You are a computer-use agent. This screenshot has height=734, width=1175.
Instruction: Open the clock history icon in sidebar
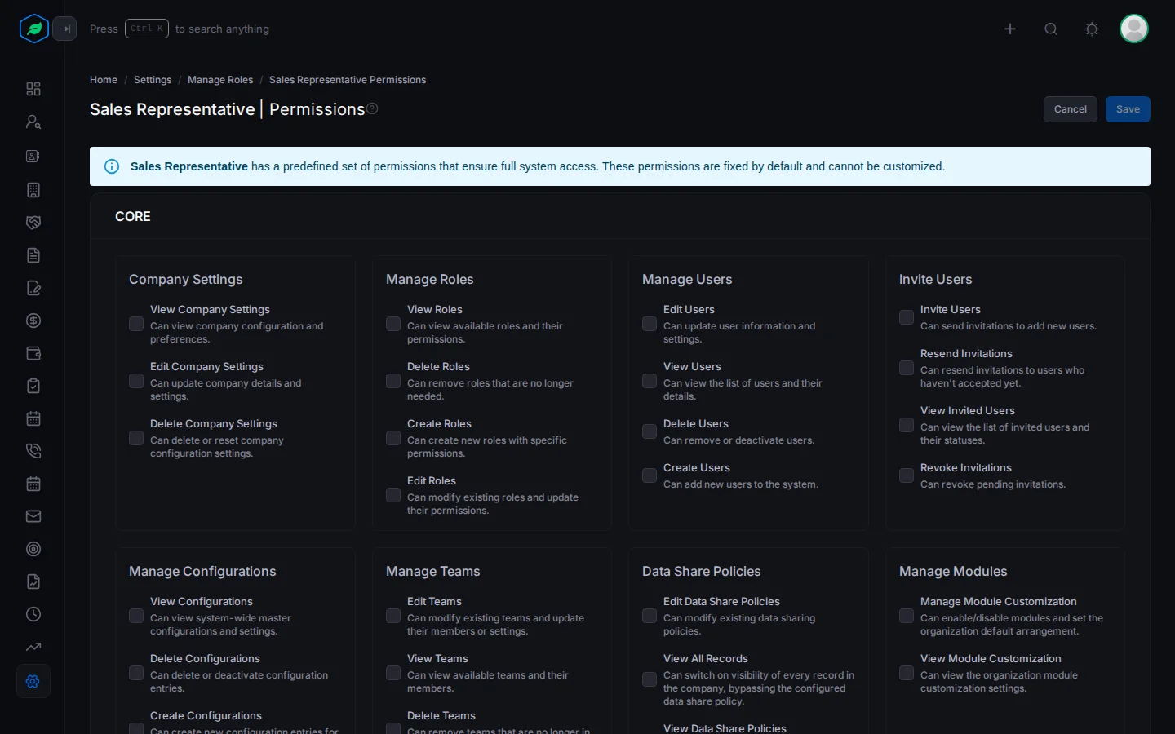click(33, 614)
